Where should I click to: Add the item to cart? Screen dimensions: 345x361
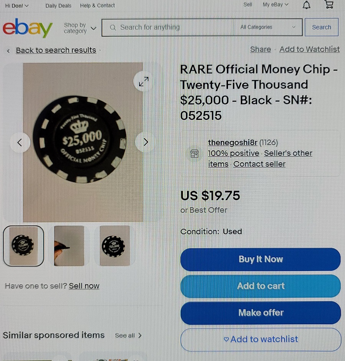pyautogui.click(x=260, y=286)
